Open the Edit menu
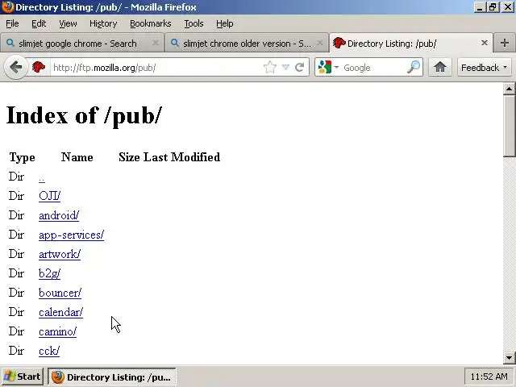This screenshot has width=516, height=387. [39, 23]
